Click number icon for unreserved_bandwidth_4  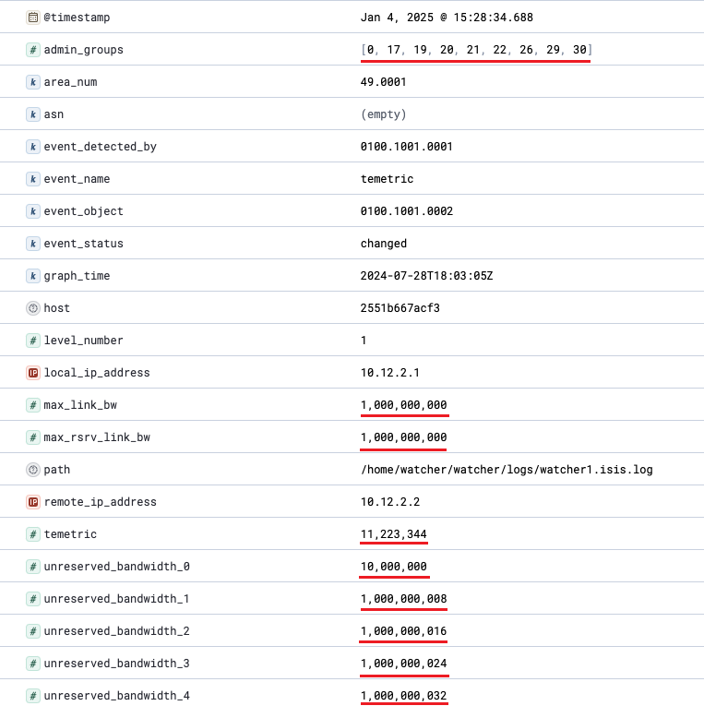click(x=33, y=696)
